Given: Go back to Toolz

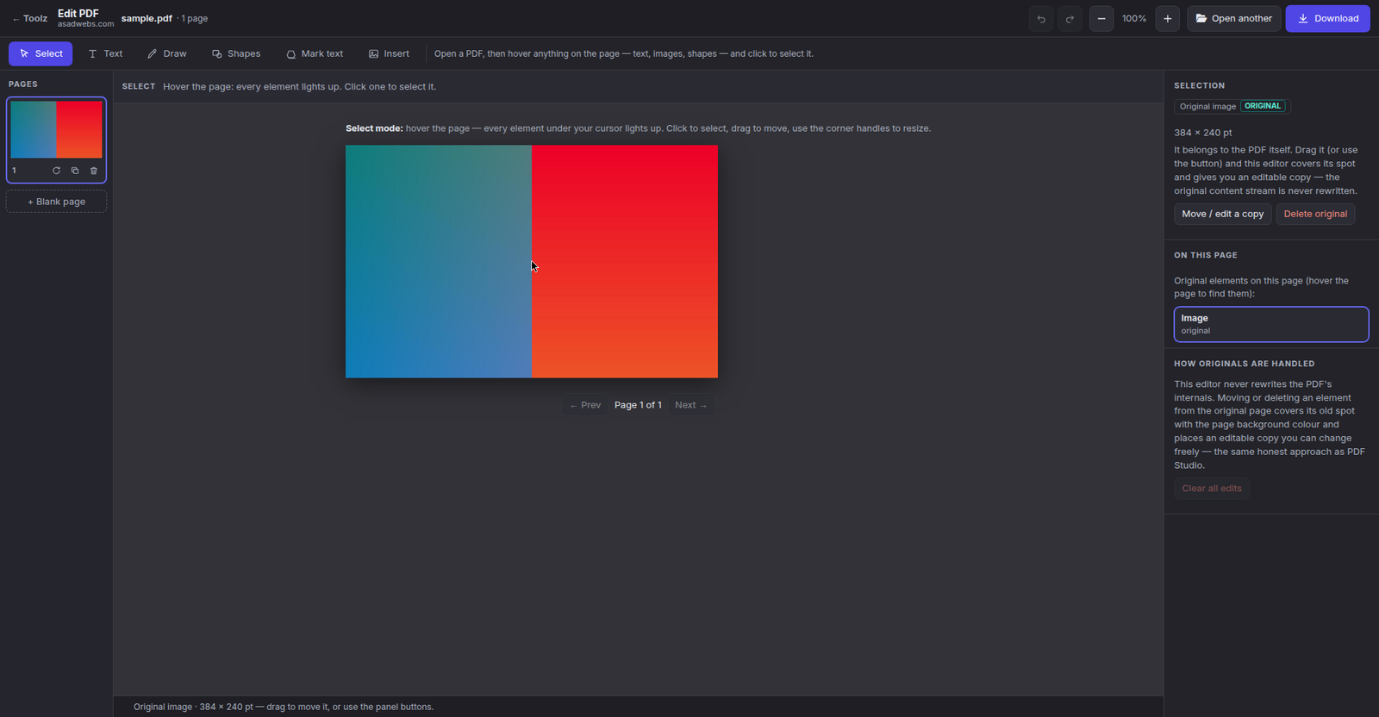Looking at the screenshot, I should (30, 19).
